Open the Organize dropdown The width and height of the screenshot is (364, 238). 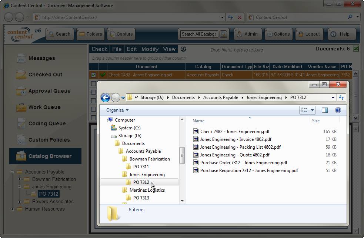[x=117, y=110]
